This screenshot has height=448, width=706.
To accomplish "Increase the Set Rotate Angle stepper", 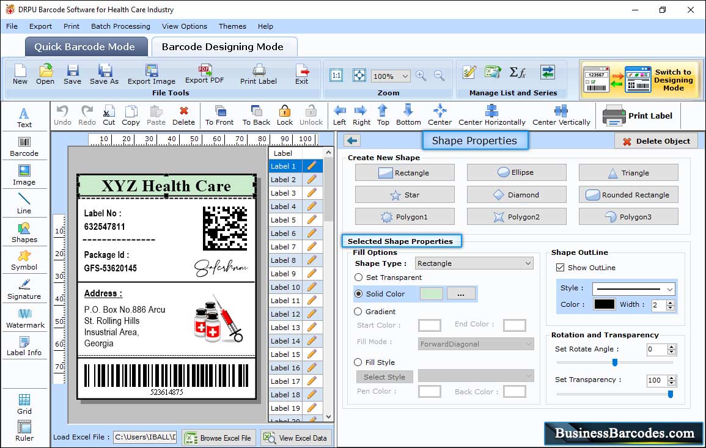I will pyautogui.click(x=672, y=347).
